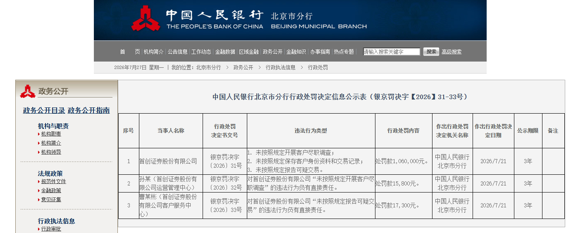Open the 工作动态 menu item

point(201,52)
